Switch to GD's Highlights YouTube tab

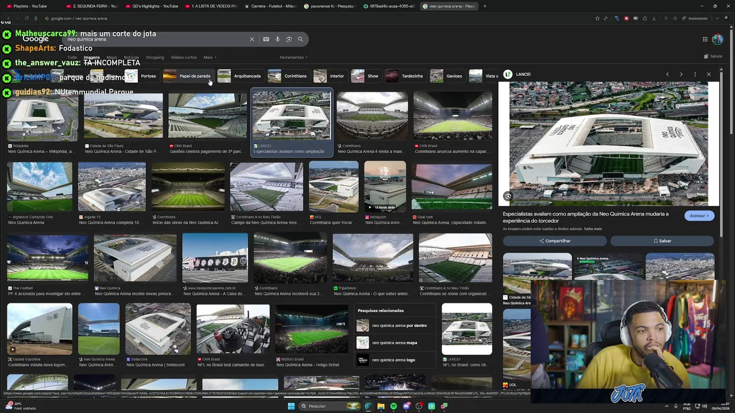152,6
